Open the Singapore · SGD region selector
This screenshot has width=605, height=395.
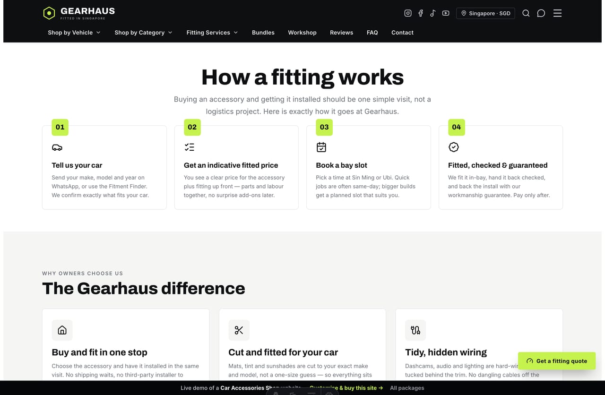tap(485, 13)
